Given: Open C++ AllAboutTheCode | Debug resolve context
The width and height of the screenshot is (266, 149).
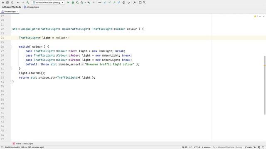Looking at the screenshot, I should [227, 147].
